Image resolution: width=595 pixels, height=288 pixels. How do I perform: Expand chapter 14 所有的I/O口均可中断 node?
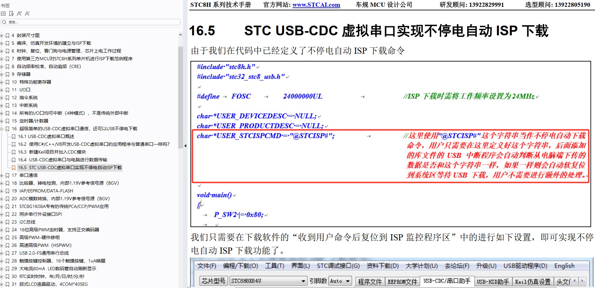2,113
